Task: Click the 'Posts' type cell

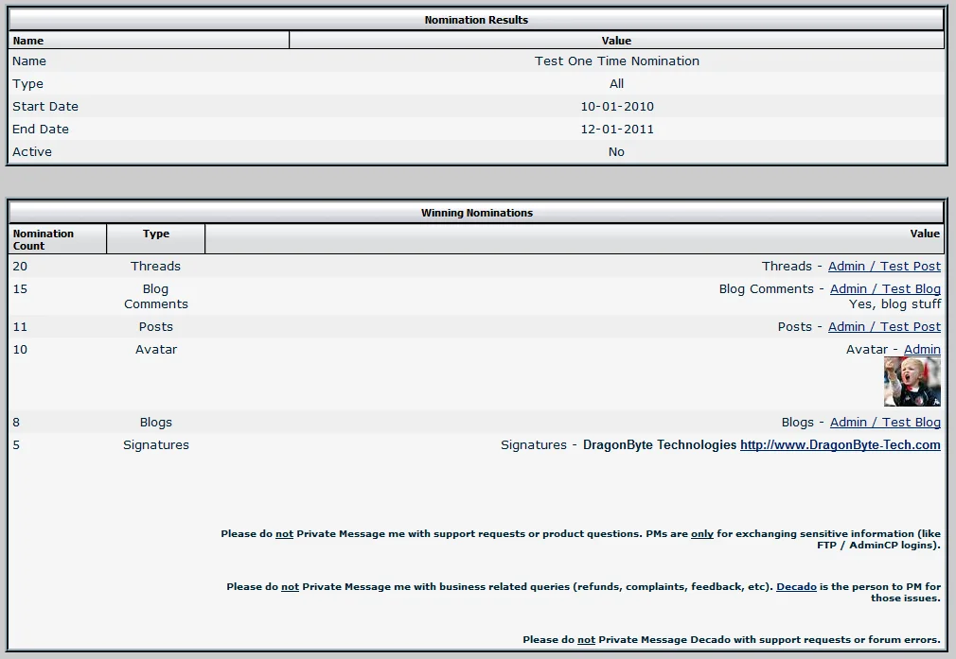Action: coord(155,326)
